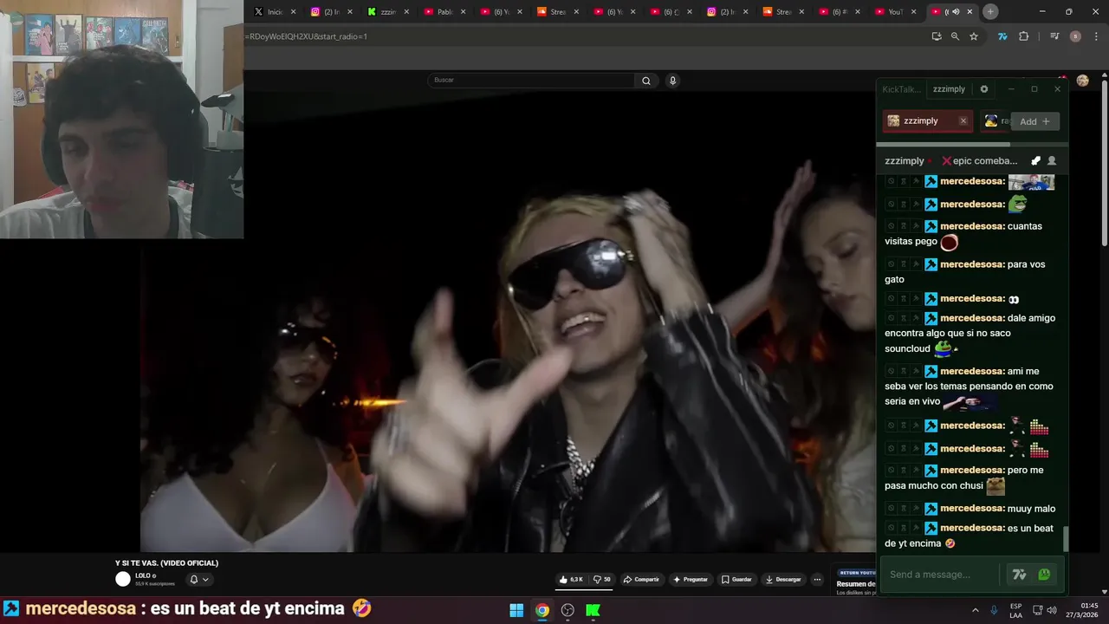
Task: Click mercedesosa username on 'dale amigo' message
Action: coord(972,318)
